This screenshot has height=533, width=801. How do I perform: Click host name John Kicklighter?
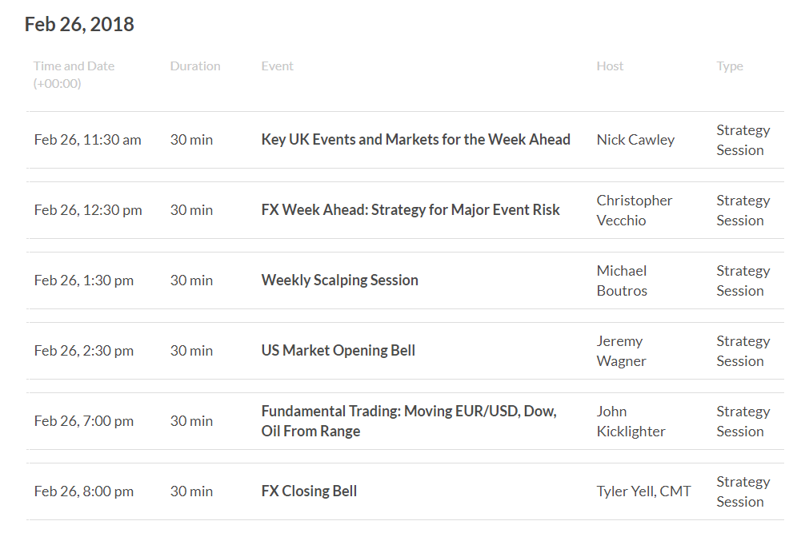pyautogui.click(x=631, y=421)
